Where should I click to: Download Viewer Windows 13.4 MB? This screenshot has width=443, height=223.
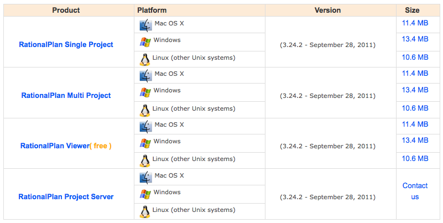point(415,140)
